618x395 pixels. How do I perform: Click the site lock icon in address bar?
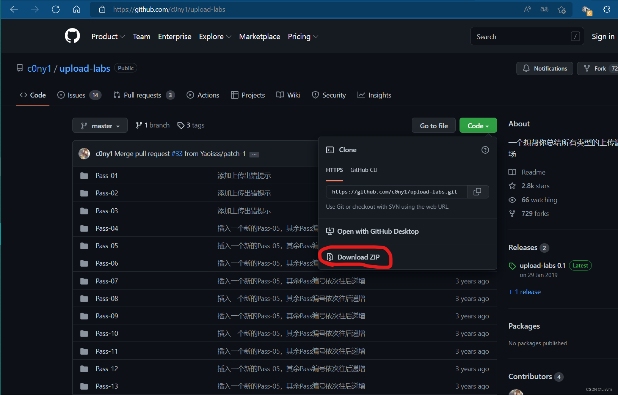coord(102,9)
